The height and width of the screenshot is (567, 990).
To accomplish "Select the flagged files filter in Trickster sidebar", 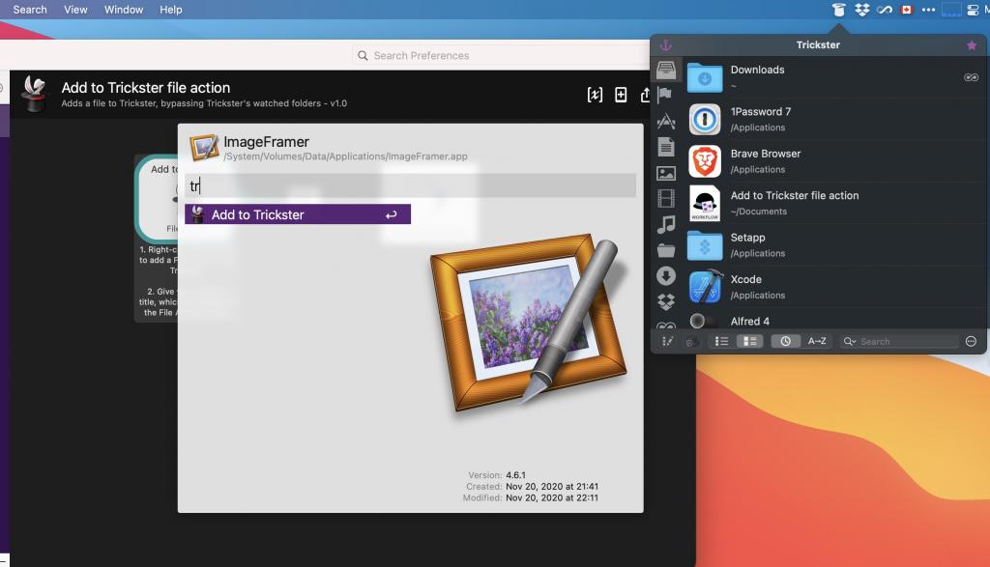I will tap(665, 96).
